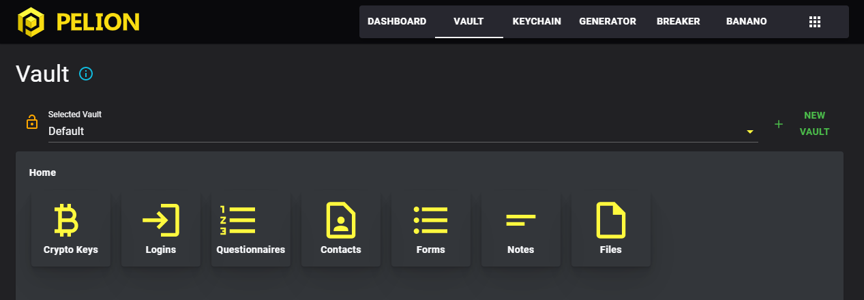864x300 pixels.
Task: Open the Logins arrow icon
Action: tap(161, 220)
